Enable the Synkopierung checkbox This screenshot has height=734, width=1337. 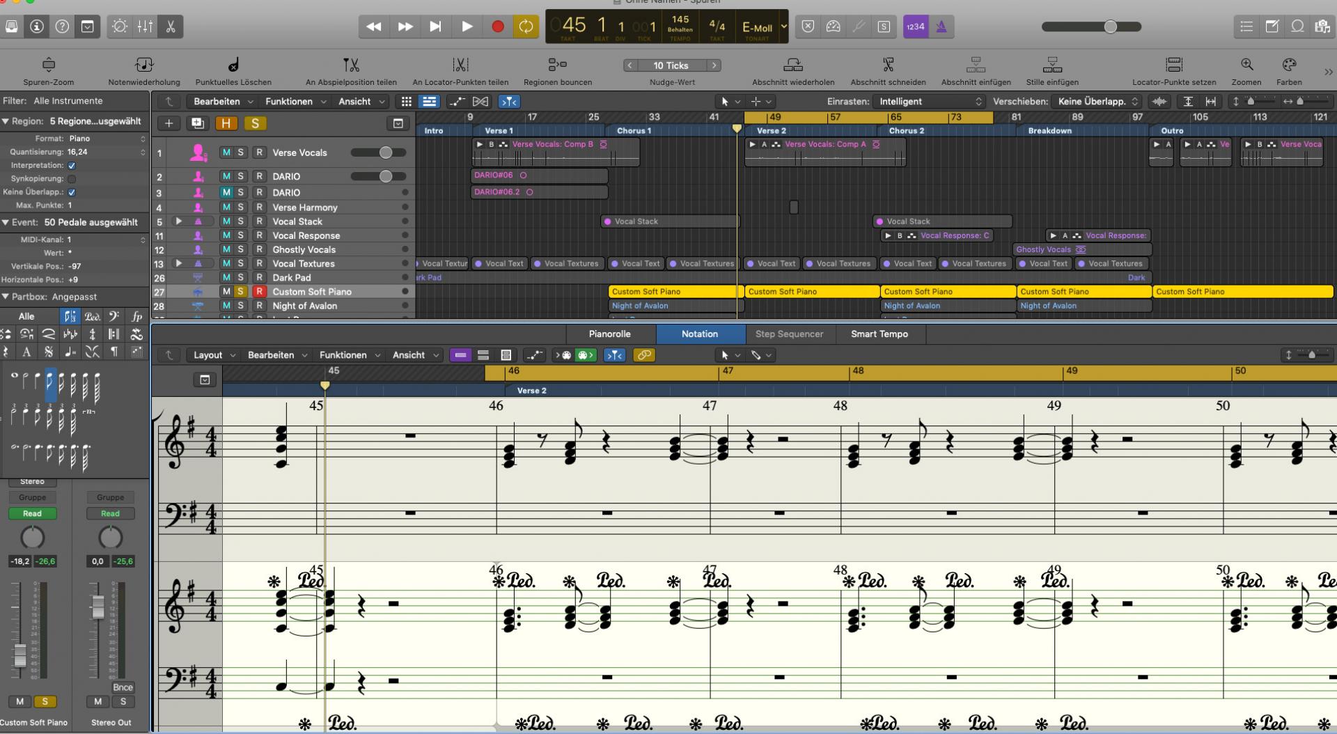click(72, 179)
